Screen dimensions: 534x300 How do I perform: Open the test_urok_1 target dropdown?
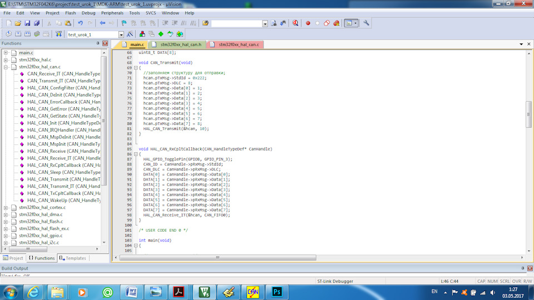[122, 34]
